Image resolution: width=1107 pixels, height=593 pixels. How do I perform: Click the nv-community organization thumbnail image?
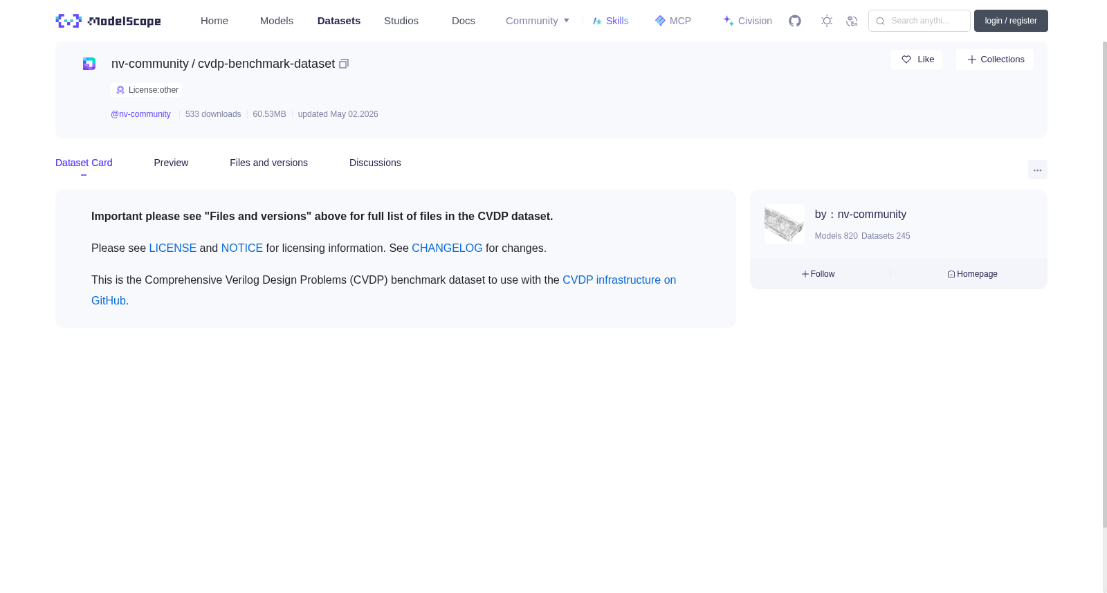click(785, 223)
